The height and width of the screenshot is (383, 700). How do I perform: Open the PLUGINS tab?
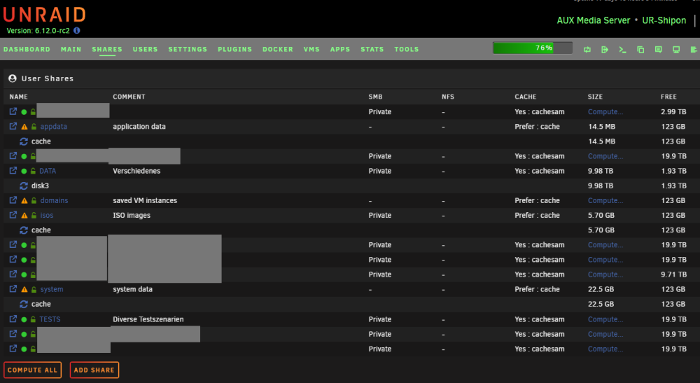click(234, 49)
